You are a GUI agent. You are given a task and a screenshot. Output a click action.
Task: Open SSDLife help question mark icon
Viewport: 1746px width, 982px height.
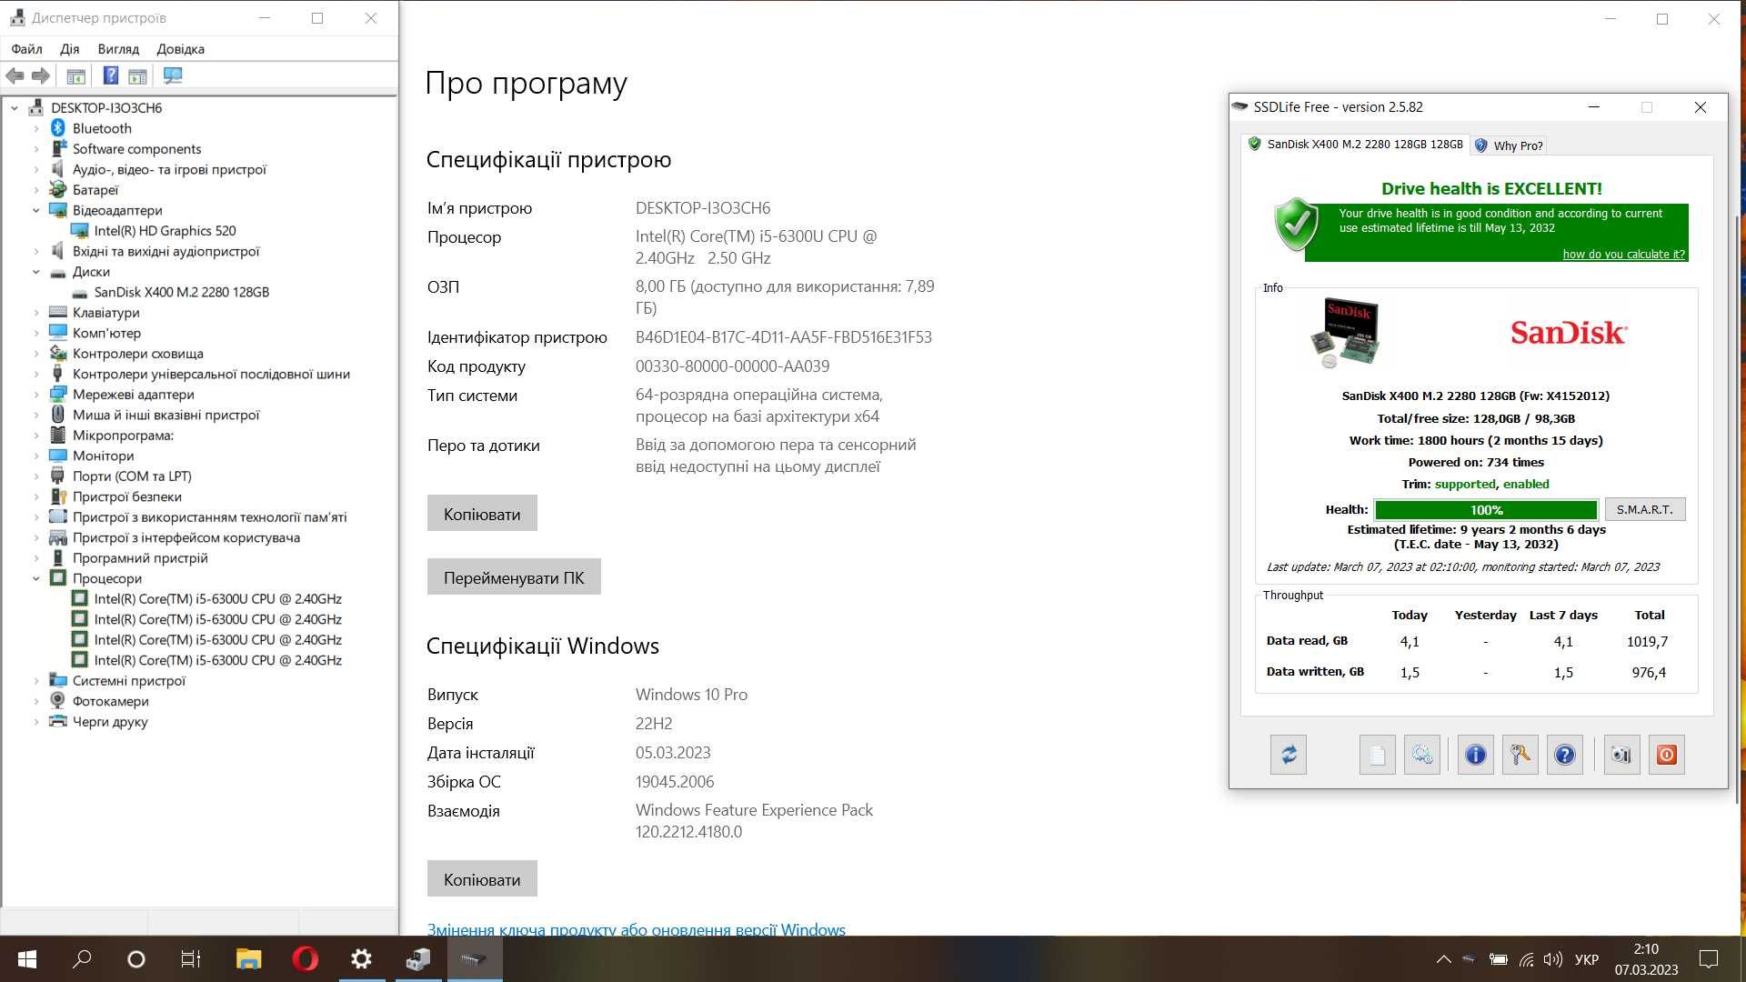(x=1565, y=755)
